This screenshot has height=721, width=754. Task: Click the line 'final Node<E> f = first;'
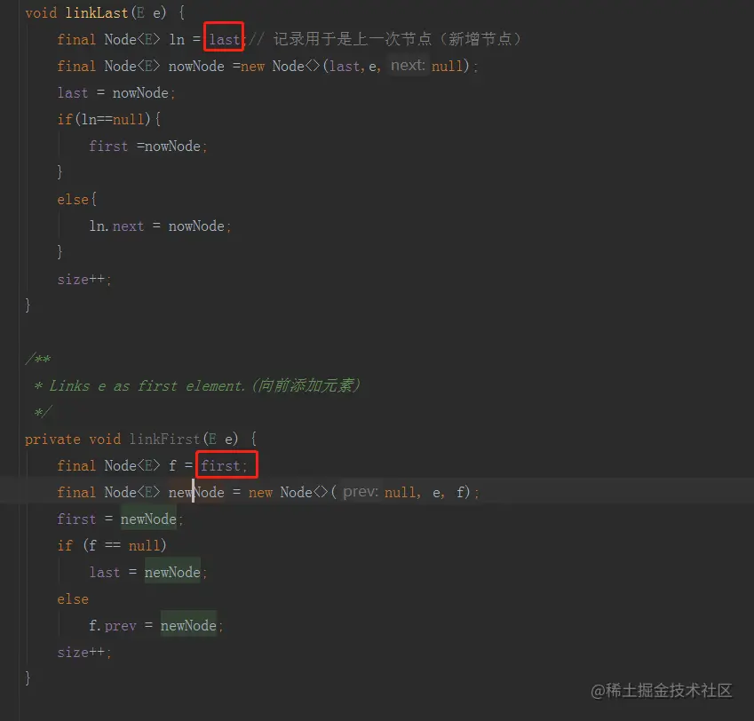point(152,465)
